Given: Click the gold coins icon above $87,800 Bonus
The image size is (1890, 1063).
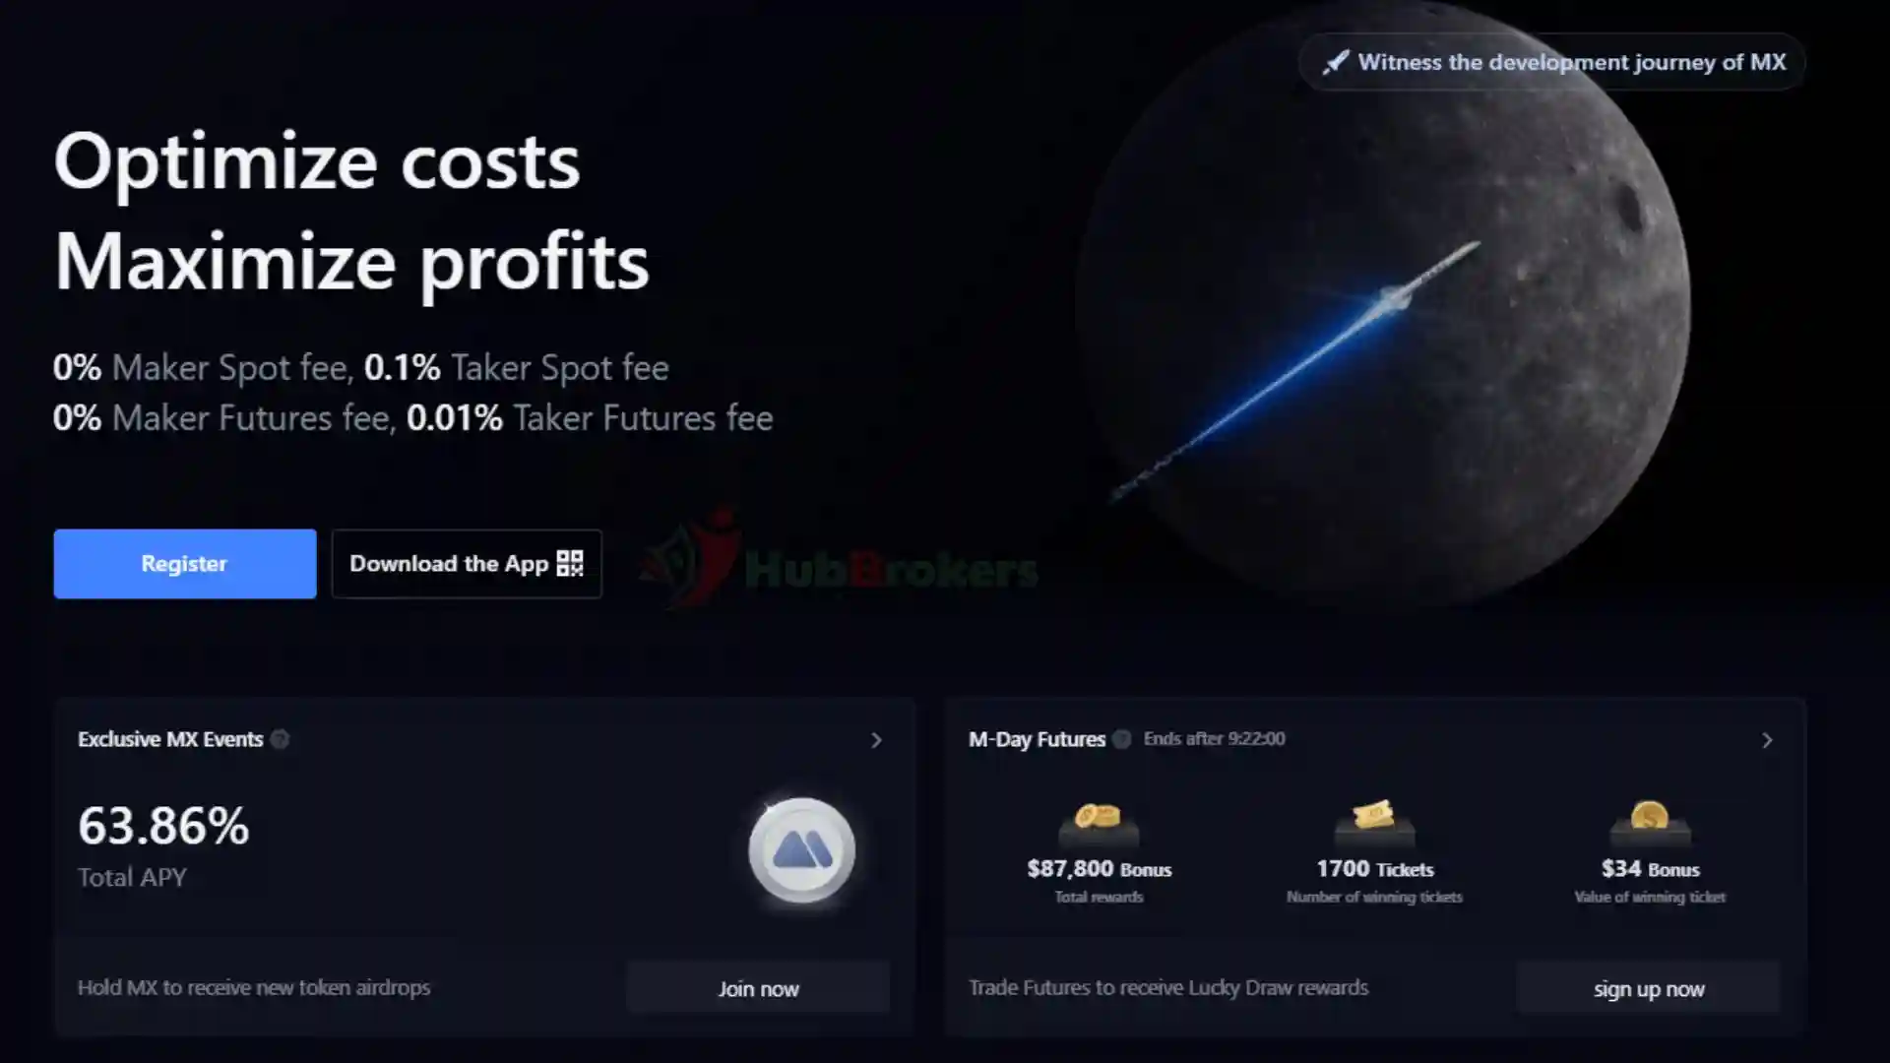Looking at the screenshot, I should click(x=1099, y=824).
